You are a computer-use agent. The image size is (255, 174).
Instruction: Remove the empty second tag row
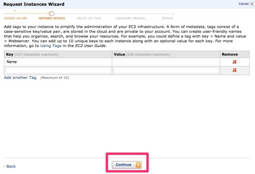coord(234,70)
